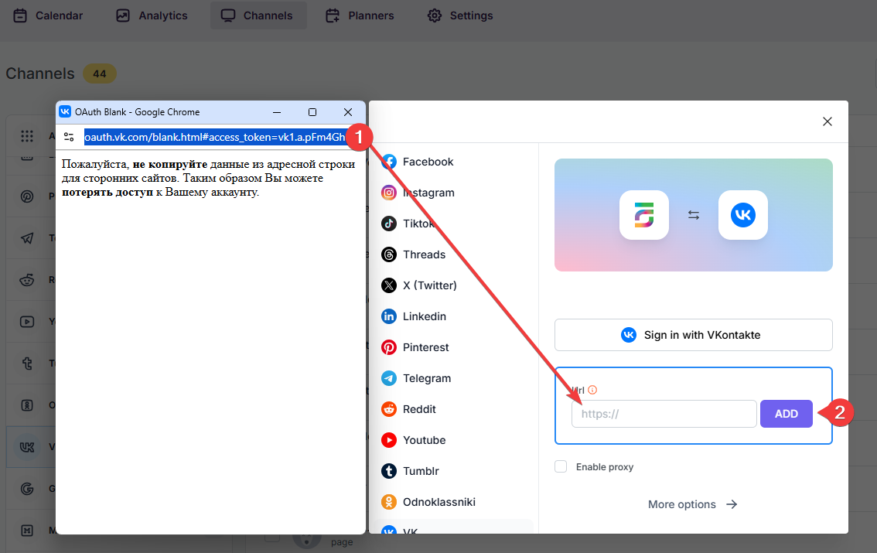Screen dimensions: 877x553
Task: Focus the https:// Url input field
Action: pyautogui.click(x=664, y=414)
